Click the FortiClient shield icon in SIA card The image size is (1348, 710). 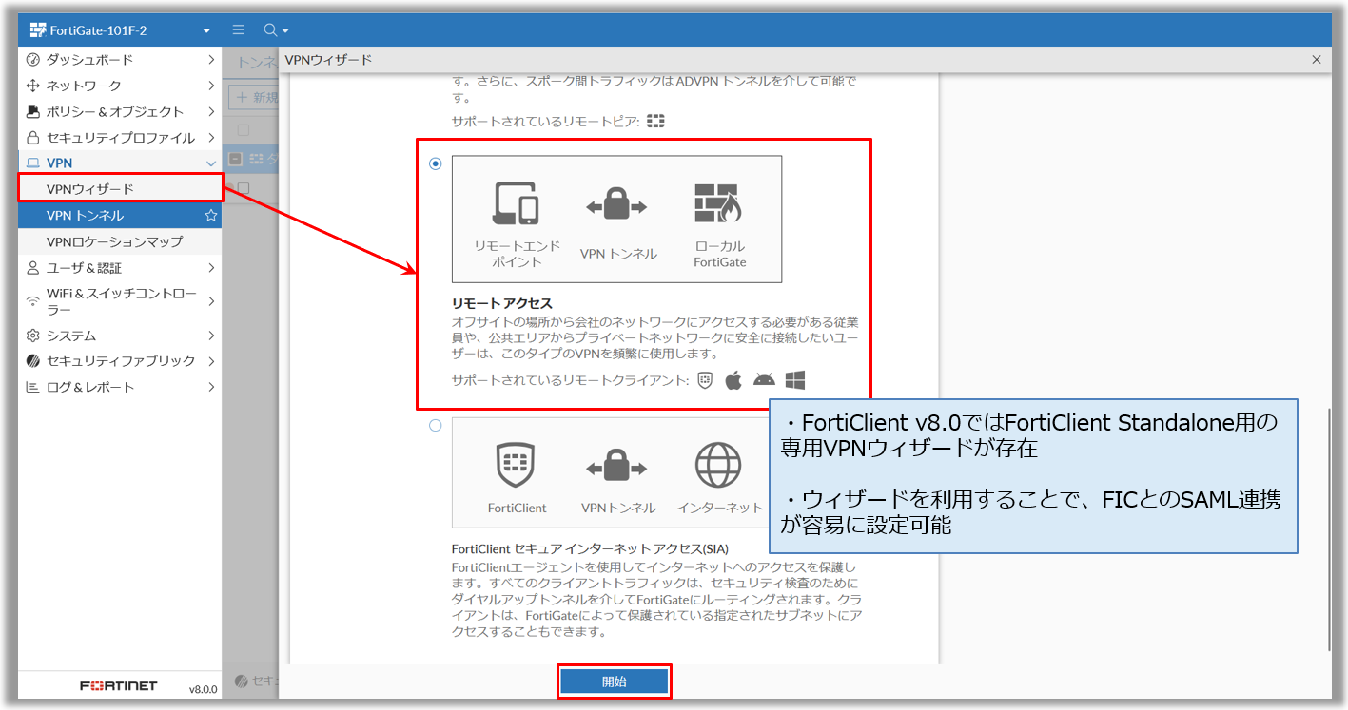tap(516, 465)
